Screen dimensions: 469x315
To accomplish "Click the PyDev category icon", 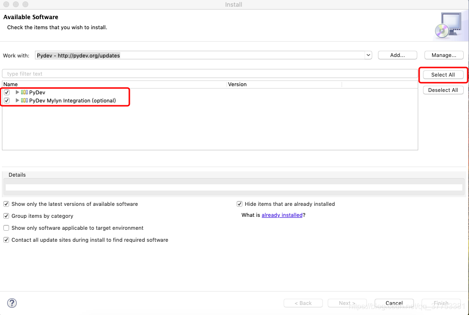I will (24, 92).
